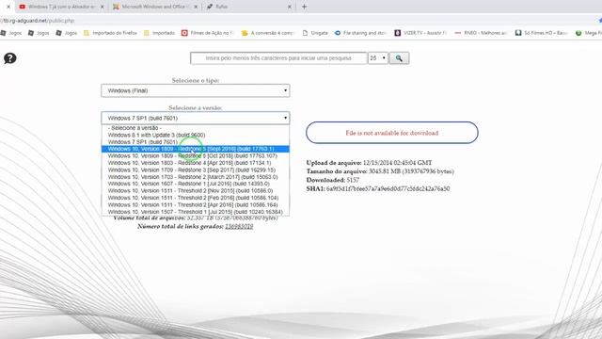This screenshot has width=602, height=339.
Task: Click 'File is not available for download' box
Action: [392, 133]
